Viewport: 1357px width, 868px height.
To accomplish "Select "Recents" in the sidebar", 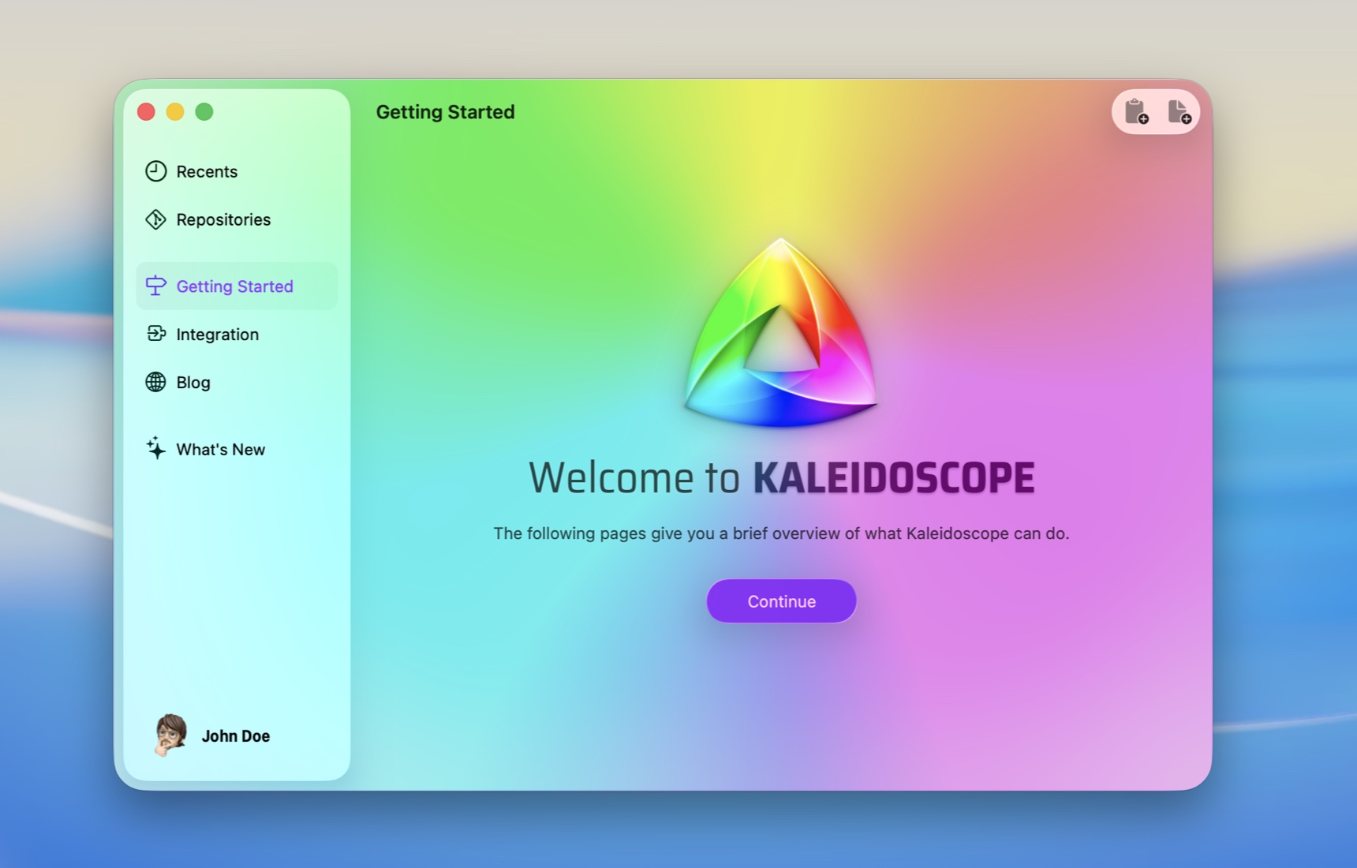I will pos(207,170).
